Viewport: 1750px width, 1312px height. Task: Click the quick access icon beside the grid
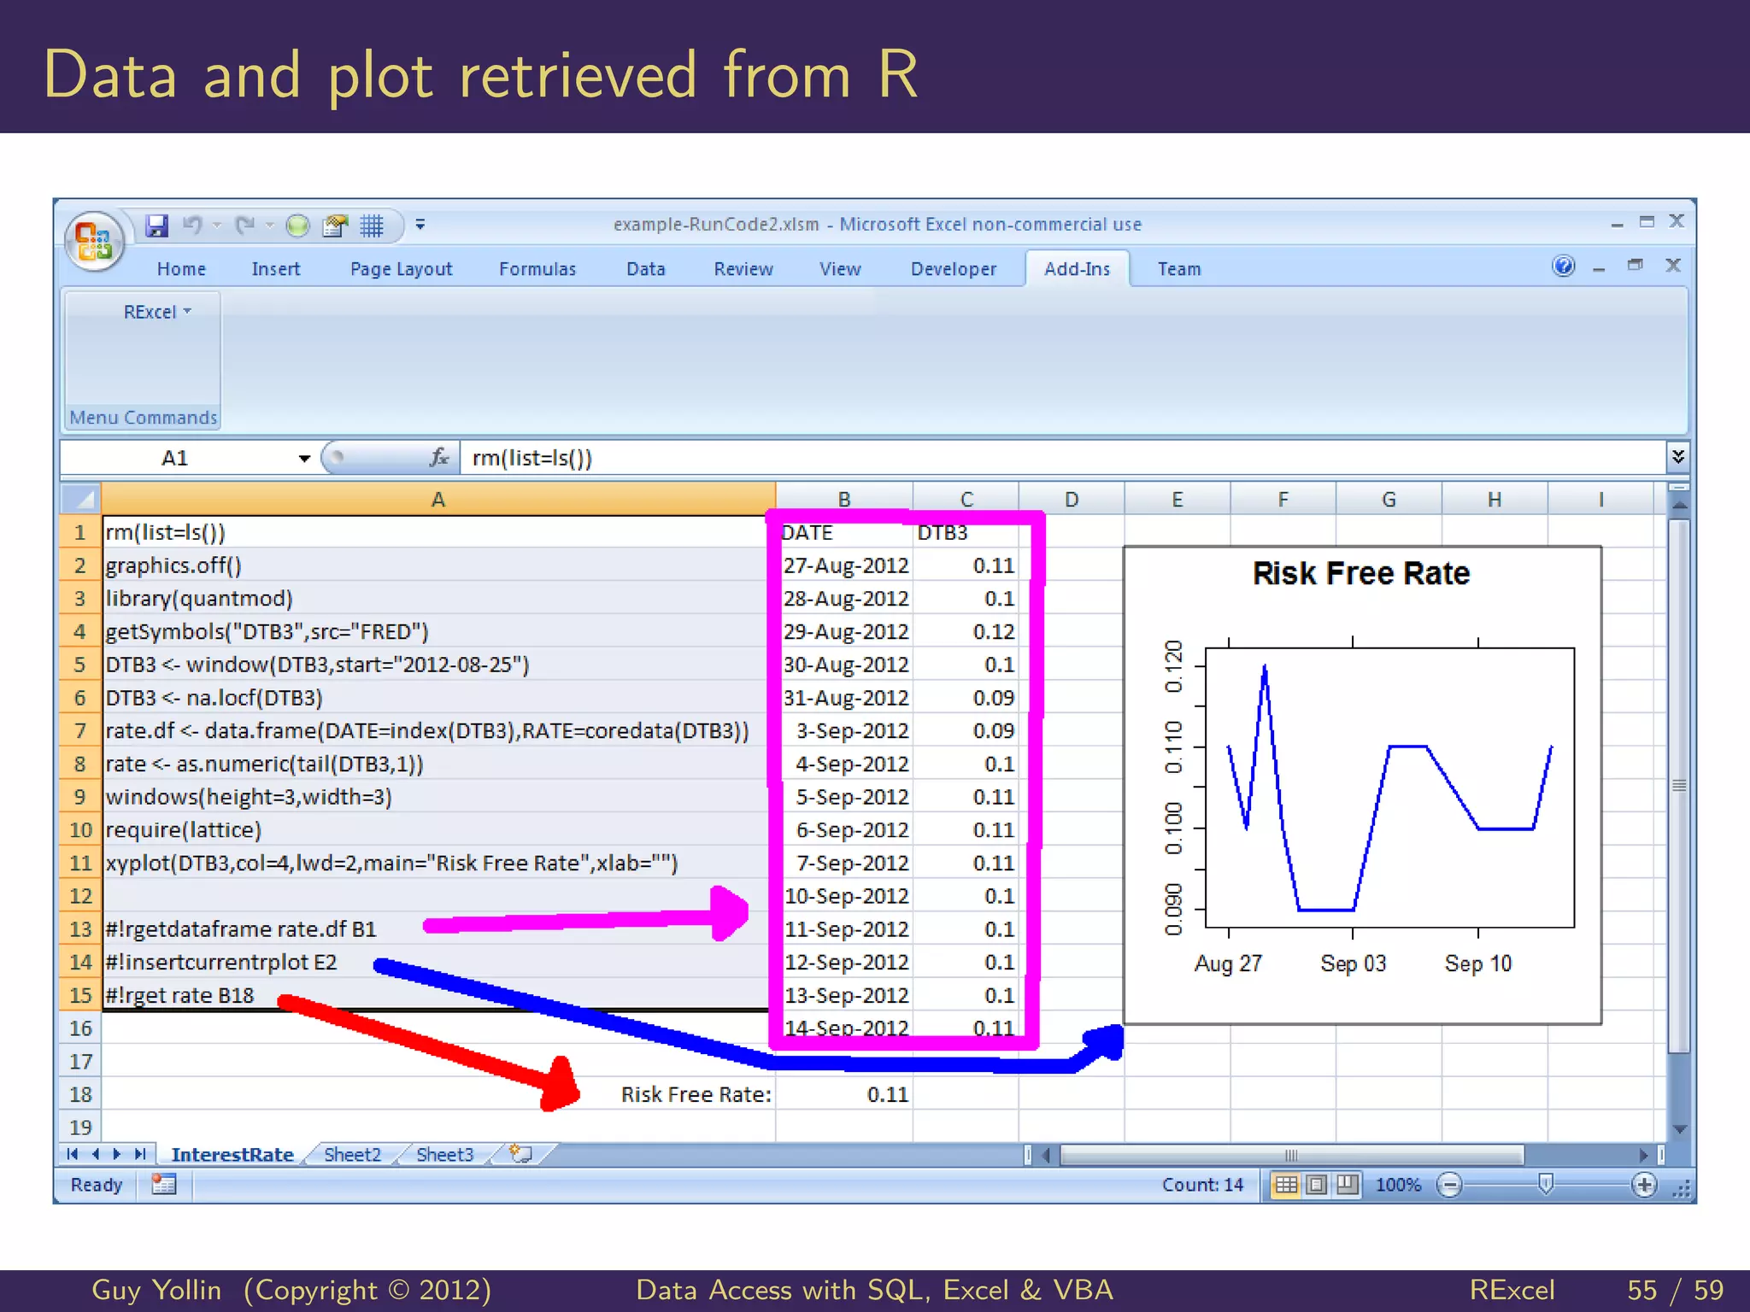[334, 225]
